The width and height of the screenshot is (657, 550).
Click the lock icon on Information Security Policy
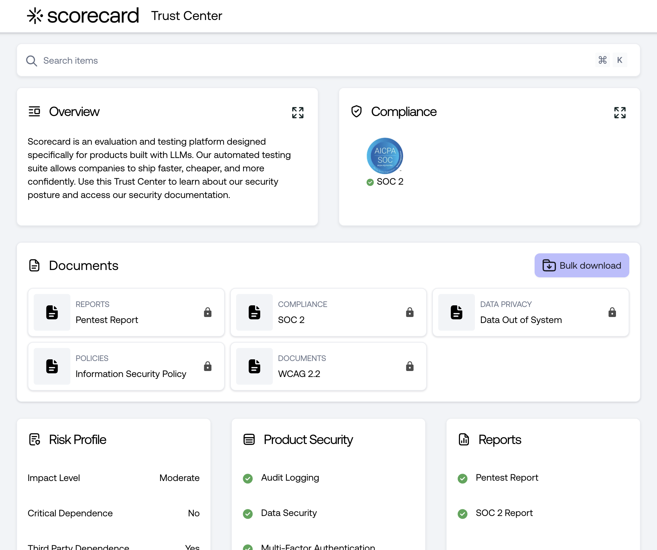pos(207,366)
